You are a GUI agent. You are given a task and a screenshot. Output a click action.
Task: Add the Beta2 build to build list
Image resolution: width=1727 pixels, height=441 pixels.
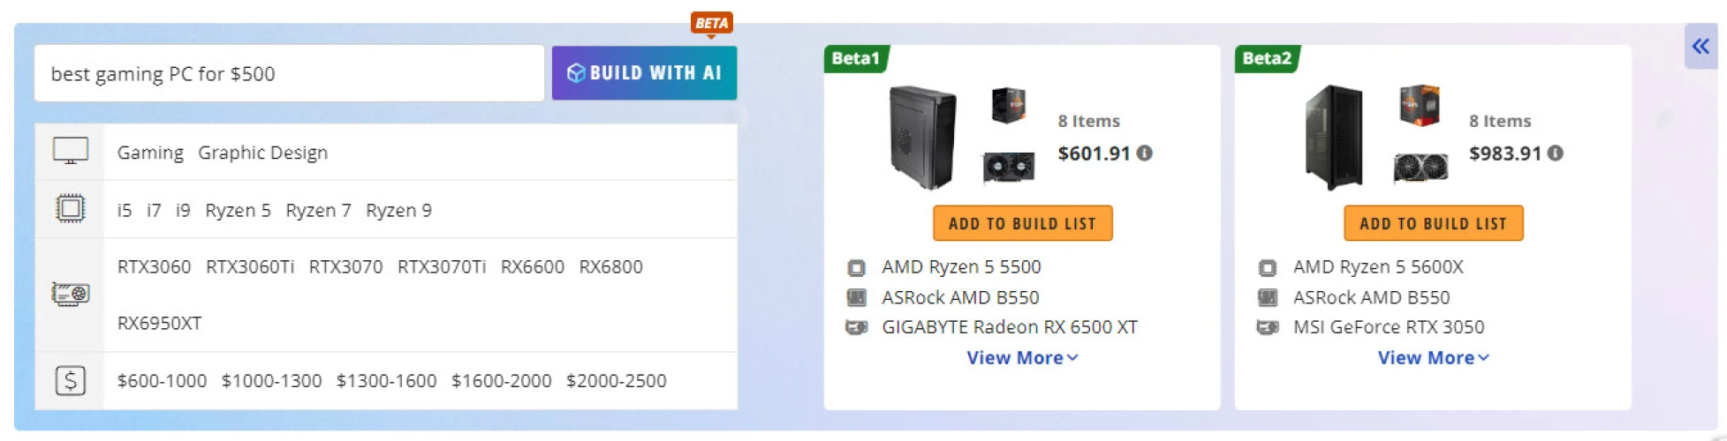pos(1433,224)
